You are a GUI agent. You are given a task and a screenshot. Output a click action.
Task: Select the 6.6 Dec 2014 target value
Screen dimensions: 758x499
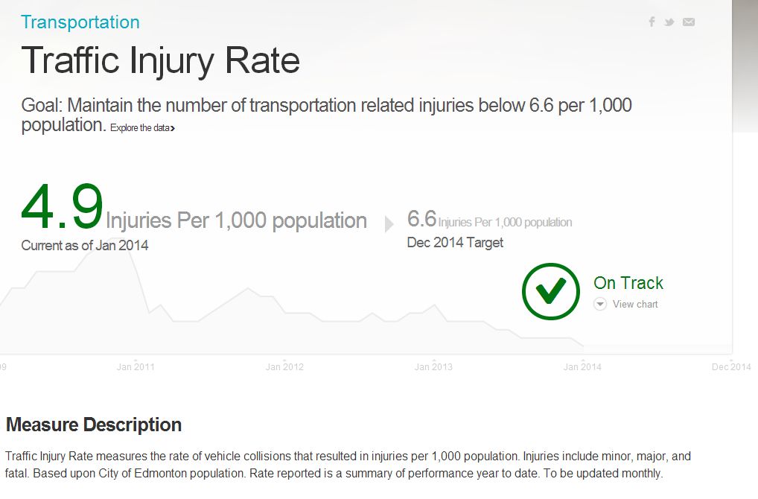(x=421, y=218)
